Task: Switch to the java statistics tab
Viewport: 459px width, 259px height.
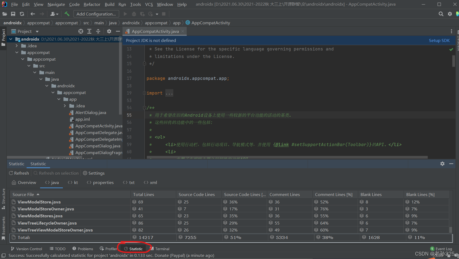Action: tap(52, 183)
